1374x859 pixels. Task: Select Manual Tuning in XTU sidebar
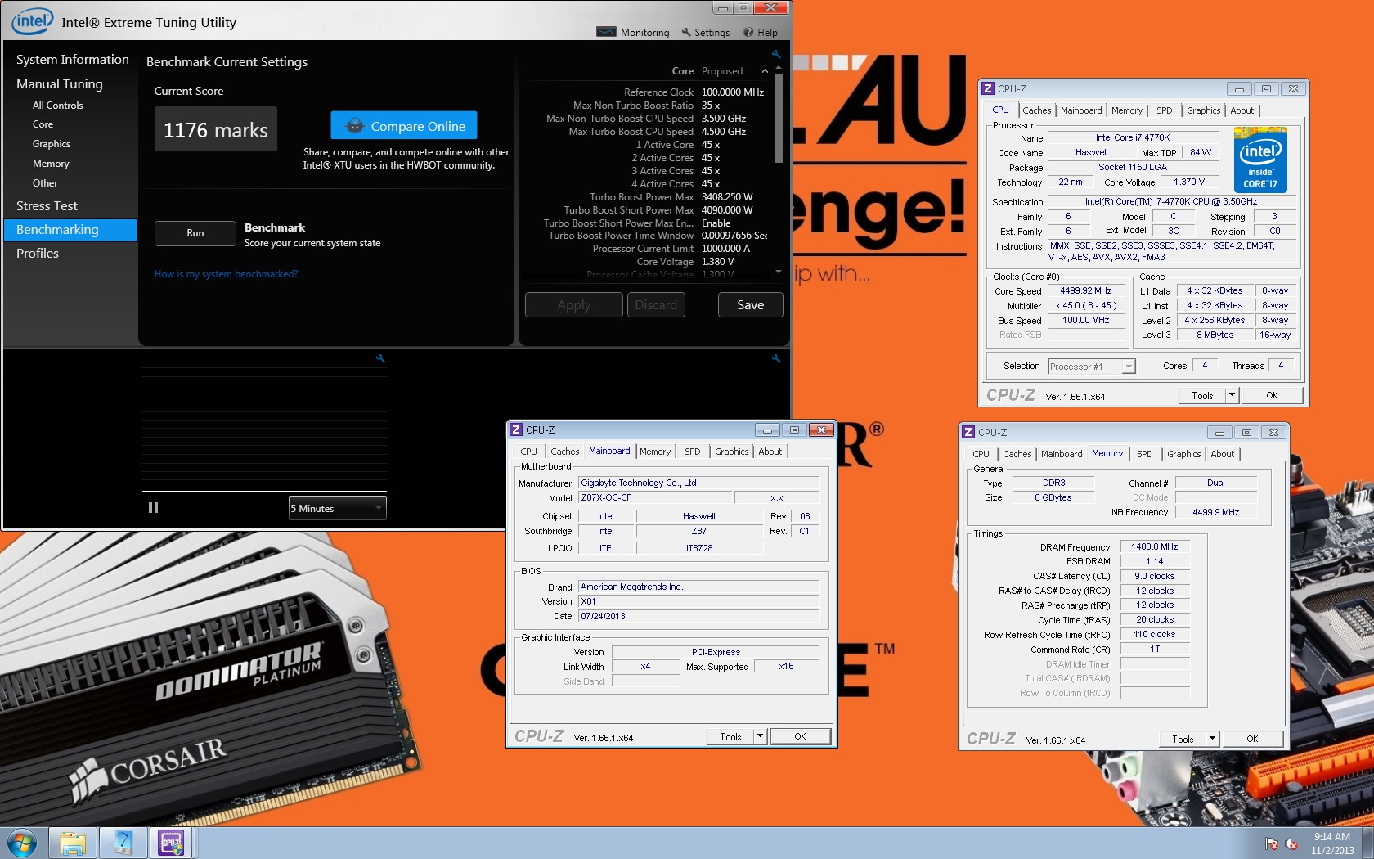tap(60, 83)
